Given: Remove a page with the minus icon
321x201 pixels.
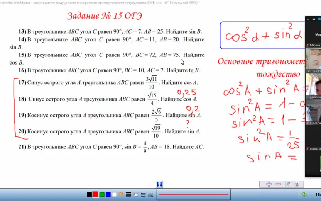Looking at the screenshot, I should pos(278,184).
